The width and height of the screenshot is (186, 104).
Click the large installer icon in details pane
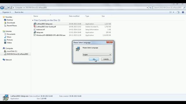6,98
